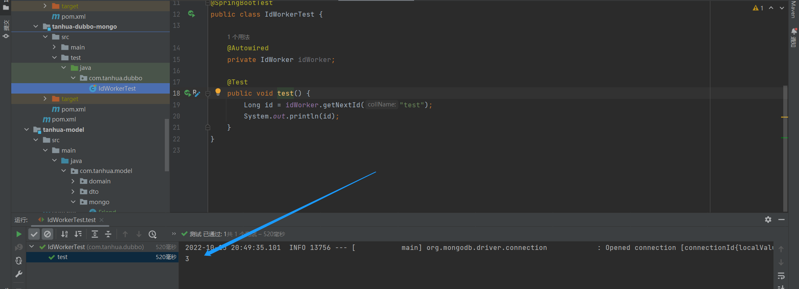Open the warning indicator showing 1 problem
The height and width of the screenshot is (289, 799).
pos(758,8)
